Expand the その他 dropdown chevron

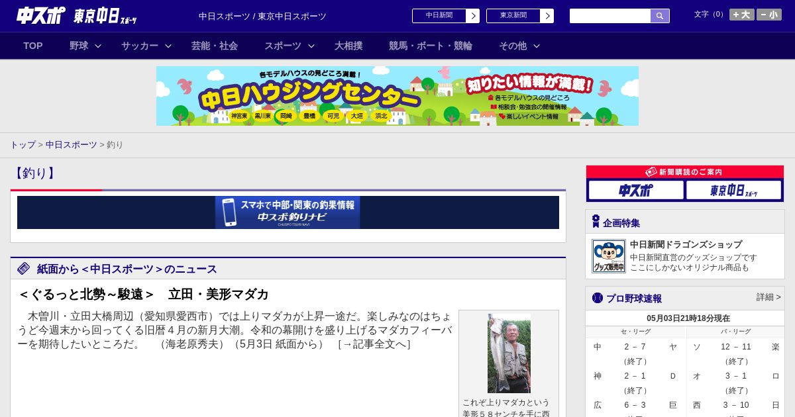(x=537, y=46)
